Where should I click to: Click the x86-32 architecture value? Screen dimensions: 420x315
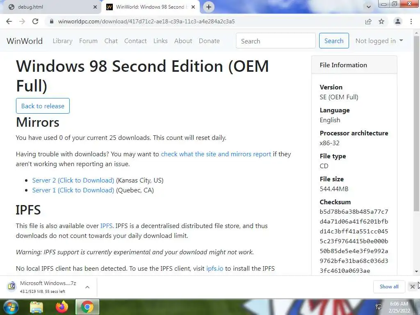click(x=329, y=143)
